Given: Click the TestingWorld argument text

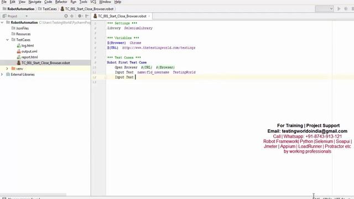Looking at the screenshot, I should pyautogui.click(x=184, y=72).
